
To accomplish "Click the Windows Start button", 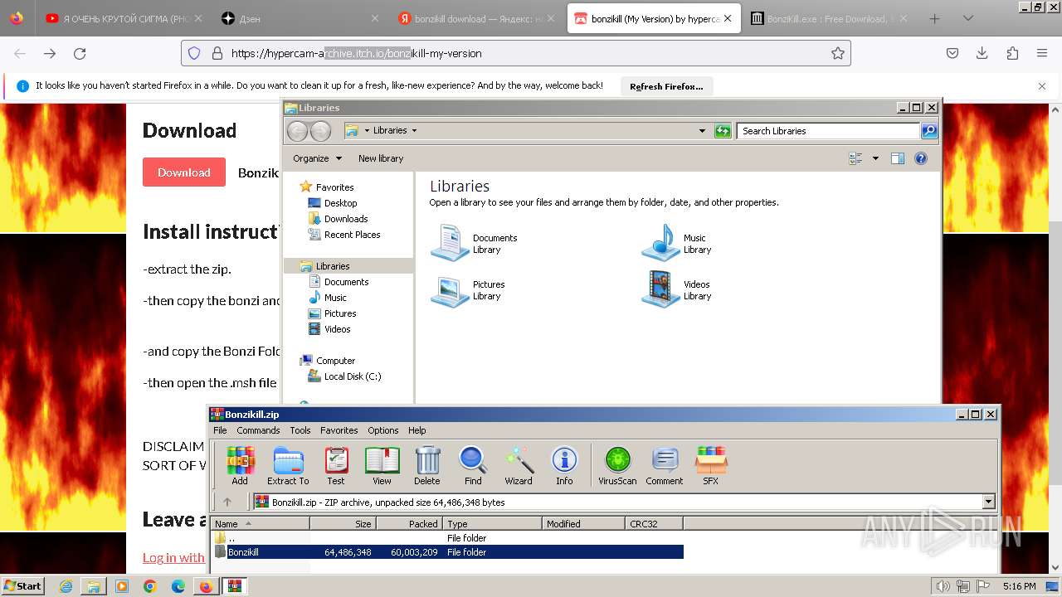I will (x=22, y=586).
